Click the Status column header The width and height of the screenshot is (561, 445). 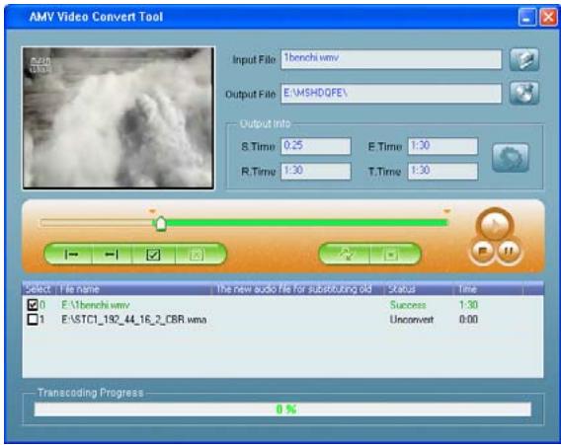click(x=419, y=289)
